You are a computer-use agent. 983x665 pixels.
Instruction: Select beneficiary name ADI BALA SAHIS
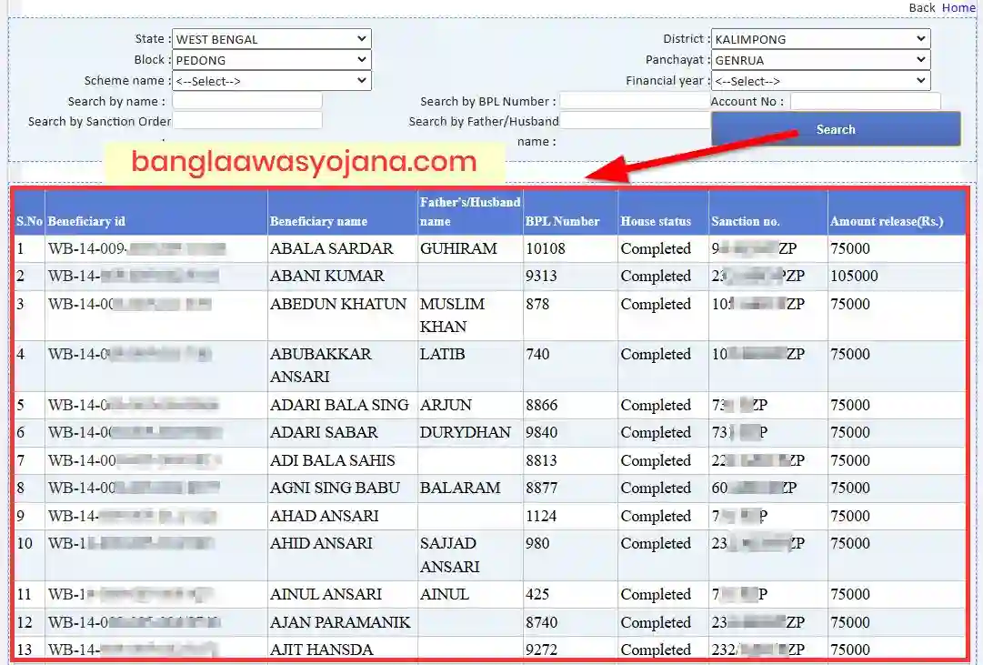pyautogui.click(x=333, y=460)
